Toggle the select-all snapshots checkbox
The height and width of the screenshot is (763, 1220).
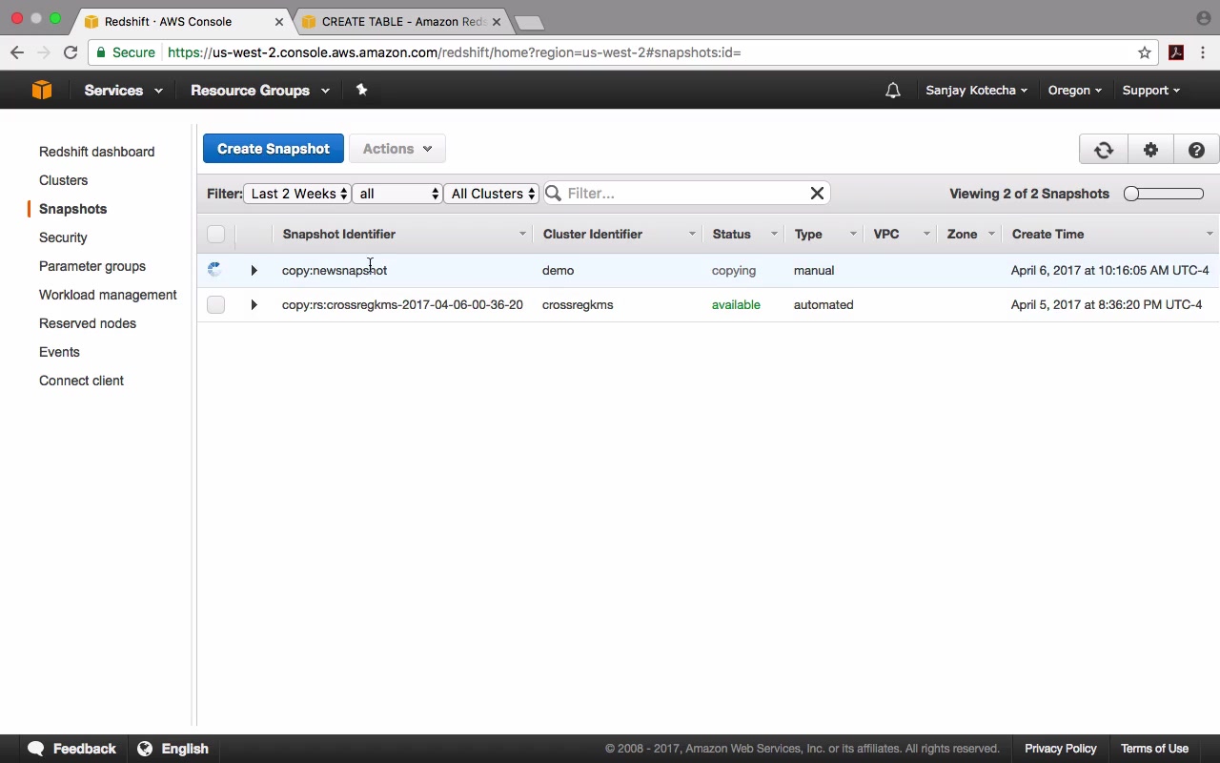coord(216,234)
